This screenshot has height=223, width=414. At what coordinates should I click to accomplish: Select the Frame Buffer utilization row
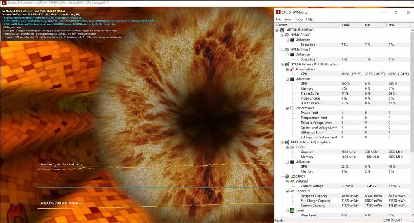coord(310,94)
